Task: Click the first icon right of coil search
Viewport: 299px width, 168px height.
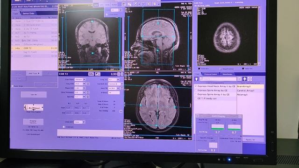Action: (x=240, y=79)
